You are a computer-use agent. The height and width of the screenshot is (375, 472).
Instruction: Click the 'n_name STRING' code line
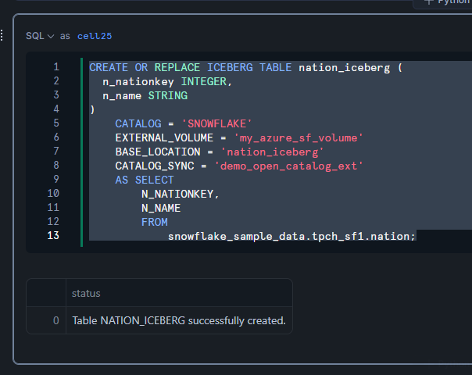point(145,96)
